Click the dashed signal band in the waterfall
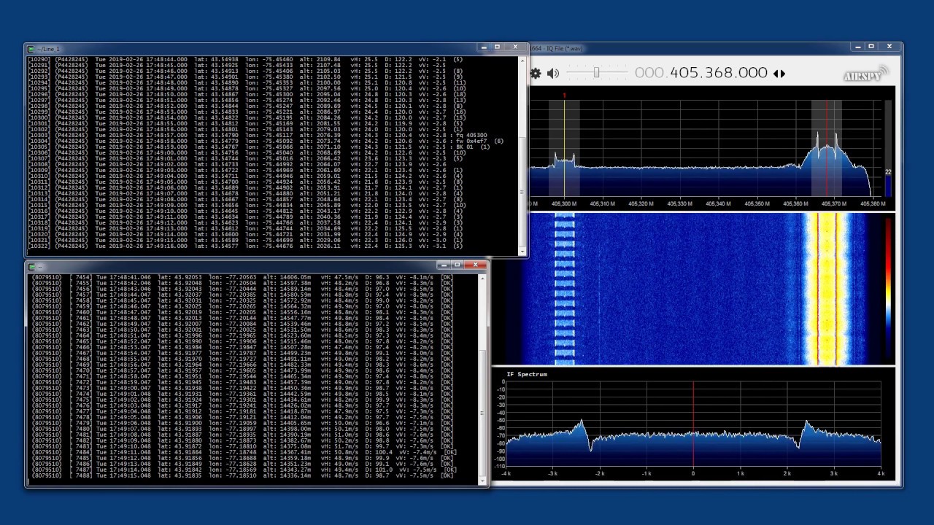Image resolution: width=934 pixels, height=525 pixels. [x=565, y=289]
